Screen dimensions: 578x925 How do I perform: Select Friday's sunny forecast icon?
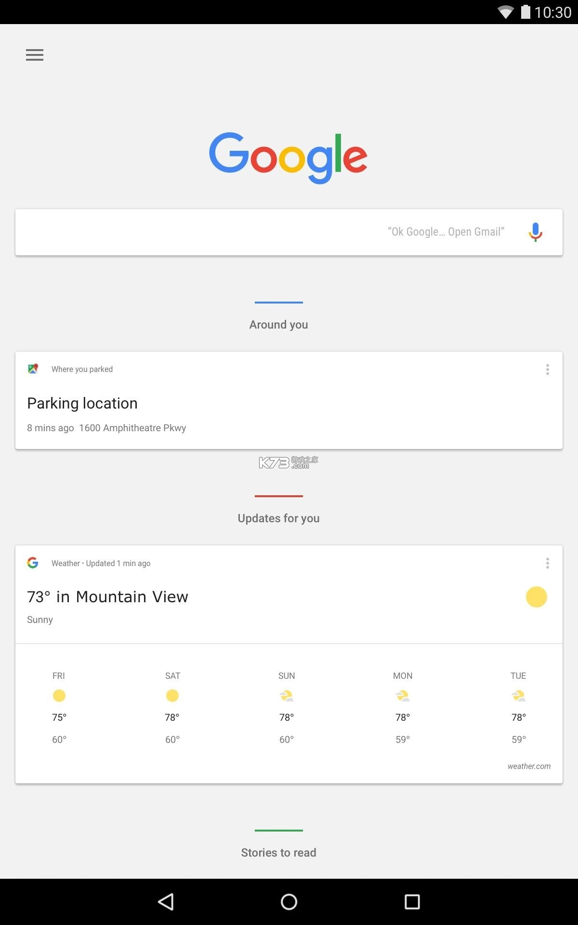pos(59,696)
